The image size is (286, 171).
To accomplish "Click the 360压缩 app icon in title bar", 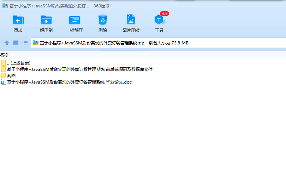I will pyautogui.click(x=5, y=6).
